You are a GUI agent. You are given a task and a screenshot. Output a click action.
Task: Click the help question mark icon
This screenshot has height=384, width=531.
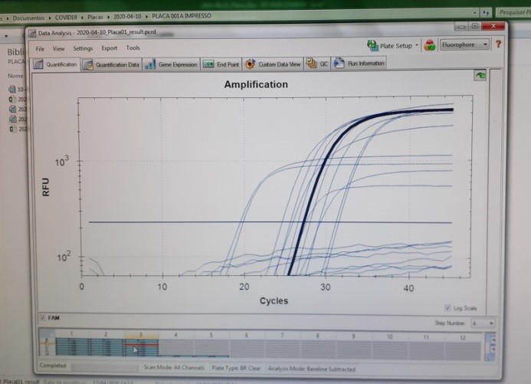(x=499, y=46)
